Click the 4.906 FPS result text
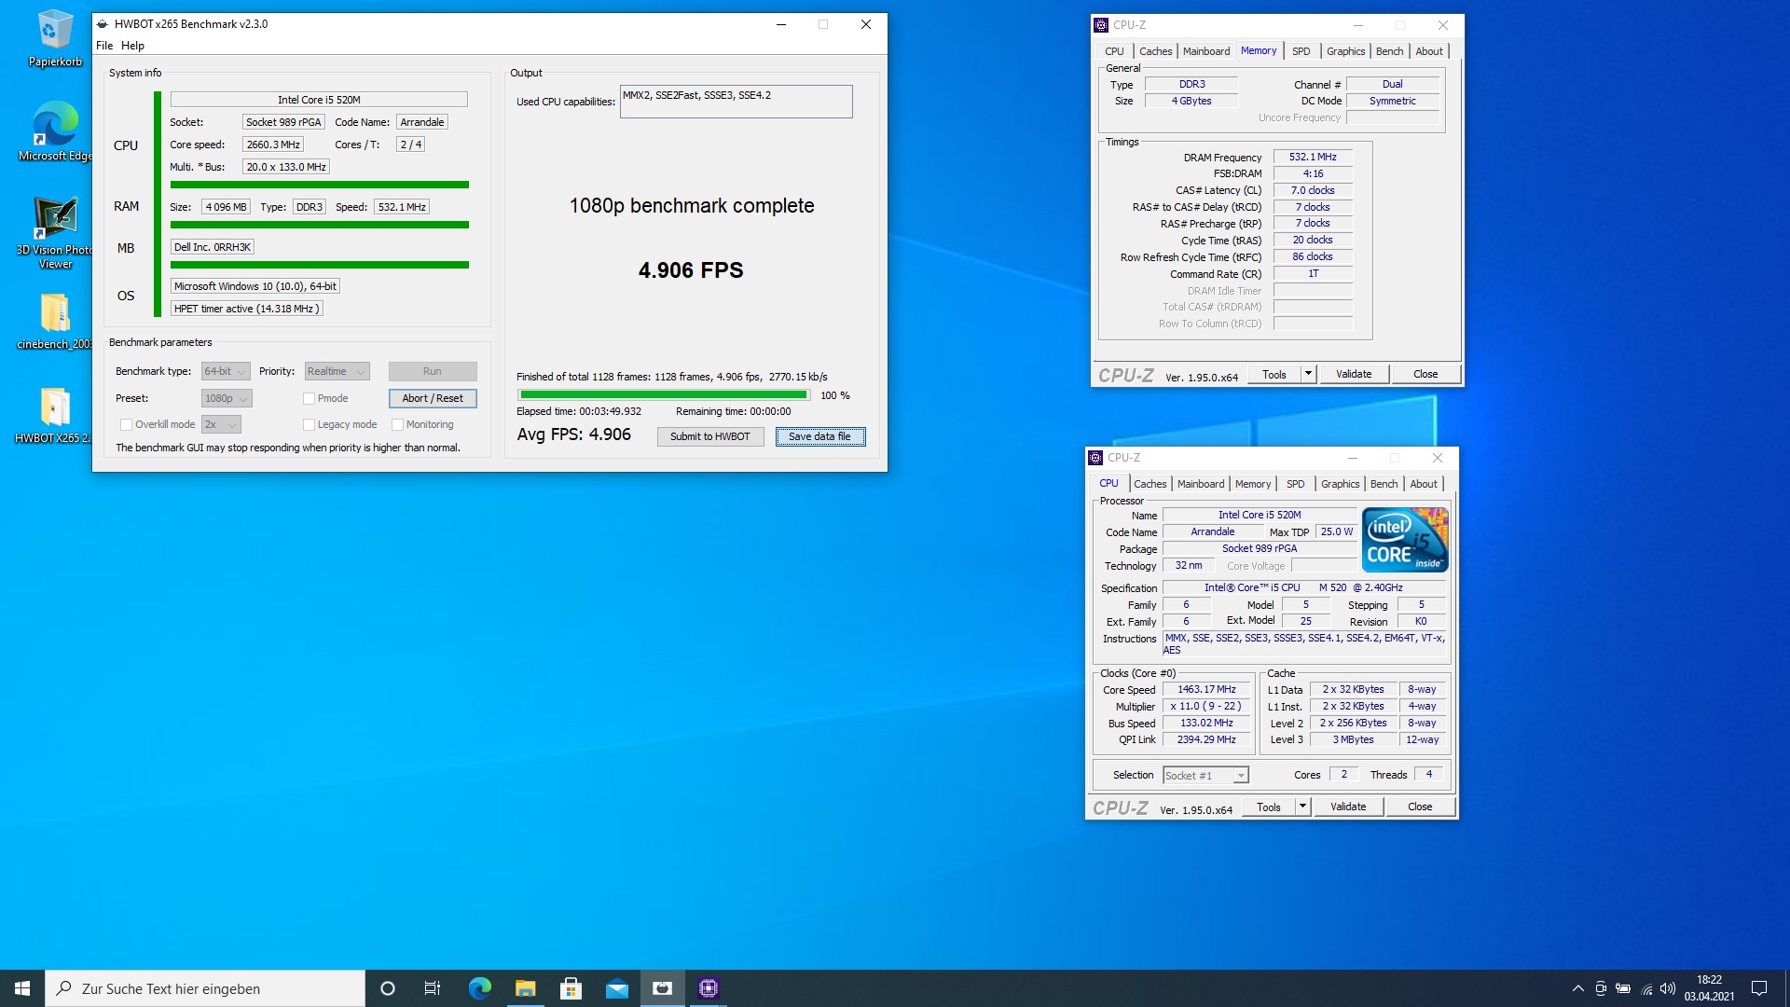The height and width of the screenshot is (1007, 1790). pos(691,270)
